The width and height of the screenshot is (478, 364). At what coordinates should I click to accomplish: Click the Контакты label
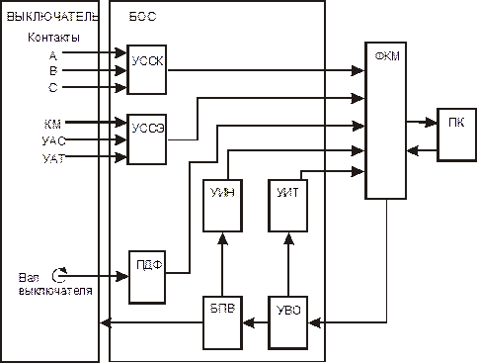[x=53, y=38]
